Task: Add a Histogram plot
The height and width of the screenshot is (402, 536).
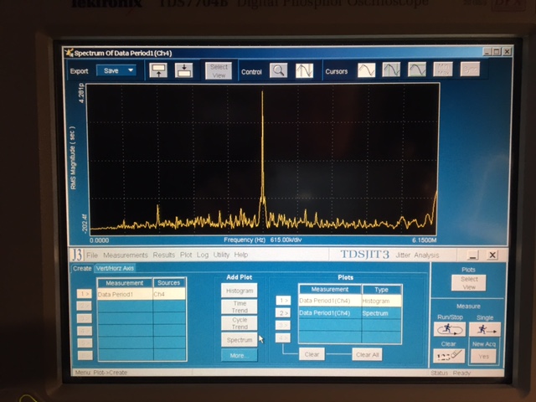Action: (x=240, y=291)
